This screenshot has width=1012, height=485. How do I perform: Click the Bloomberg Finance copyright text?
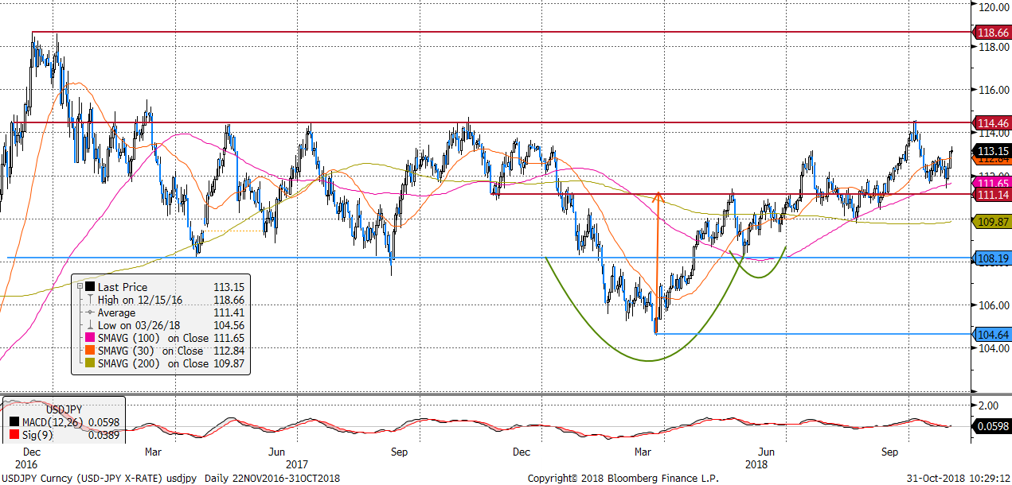pos(623,478)
